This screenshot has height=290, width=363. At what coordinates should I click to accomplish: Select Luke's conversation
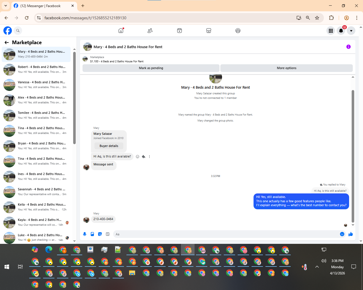[36, 238]
